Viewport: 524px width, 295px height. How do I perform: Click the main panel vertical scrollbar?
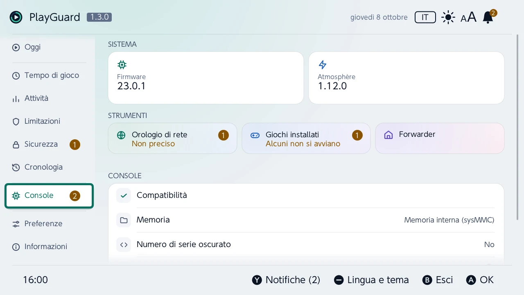click(x=518, y=128)
